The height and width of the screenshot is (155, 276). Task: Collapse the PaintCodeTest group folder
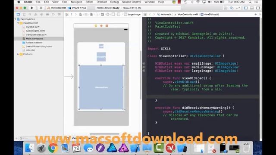point(18,23)
